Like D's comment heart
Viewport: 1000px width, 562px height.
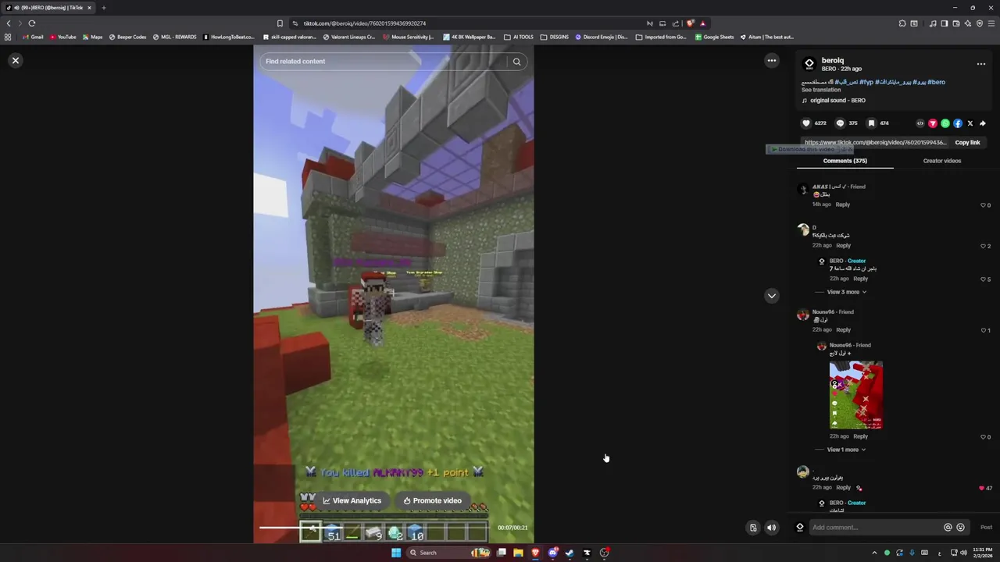pos(983,246)
